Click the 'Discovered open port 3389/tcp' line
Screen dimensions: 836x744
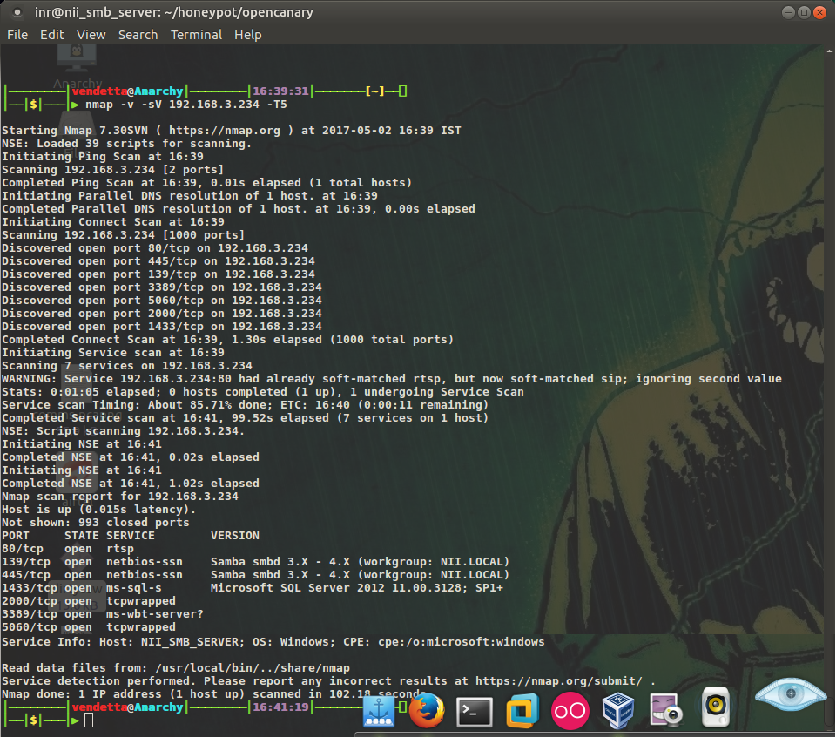pyautogui.click(x=162, y=287)
